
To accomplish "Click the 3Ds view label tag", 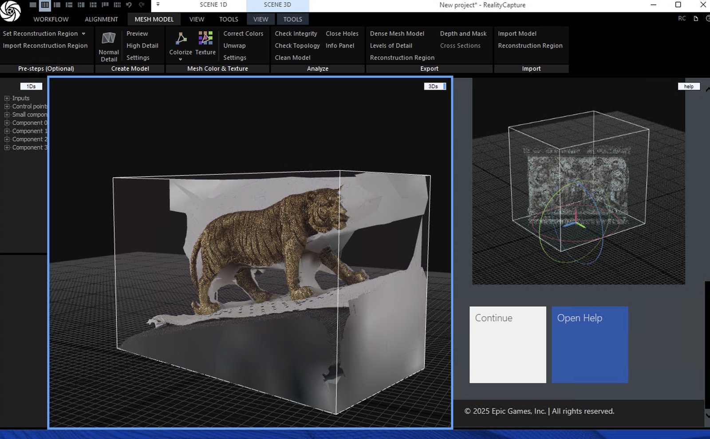I will click(435, 87).
